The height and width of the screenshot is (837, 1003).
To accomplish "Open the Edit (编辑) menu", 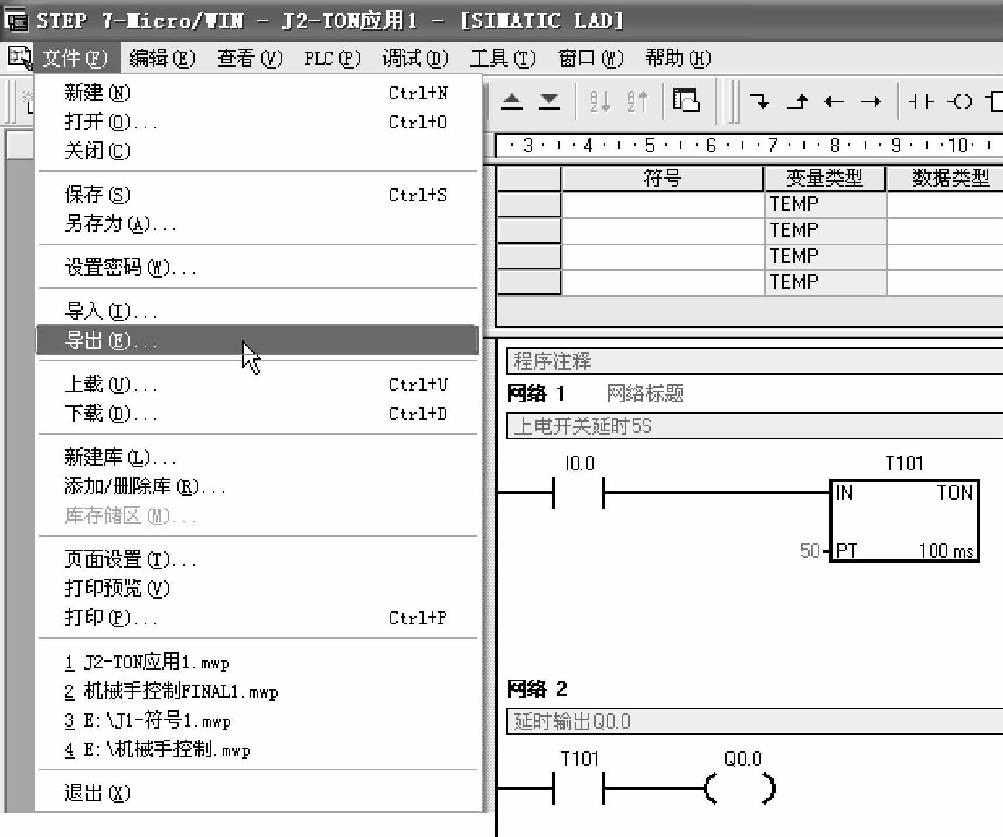I will tap(162, 58).
